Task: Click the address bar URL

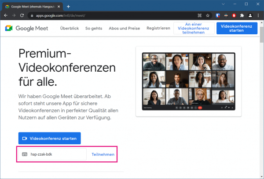Action: (x=60, y=16)
